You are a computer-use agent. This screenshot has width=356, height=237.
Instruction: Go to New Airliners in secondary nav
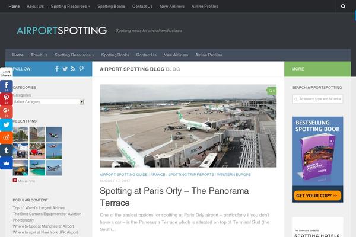176,55
